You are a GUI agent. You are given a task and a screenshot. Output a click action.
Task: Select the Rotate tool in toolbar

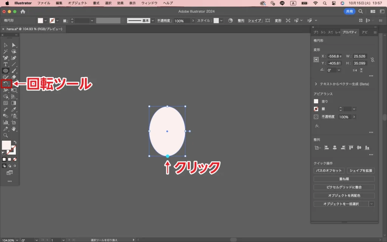tap(6, 84)
